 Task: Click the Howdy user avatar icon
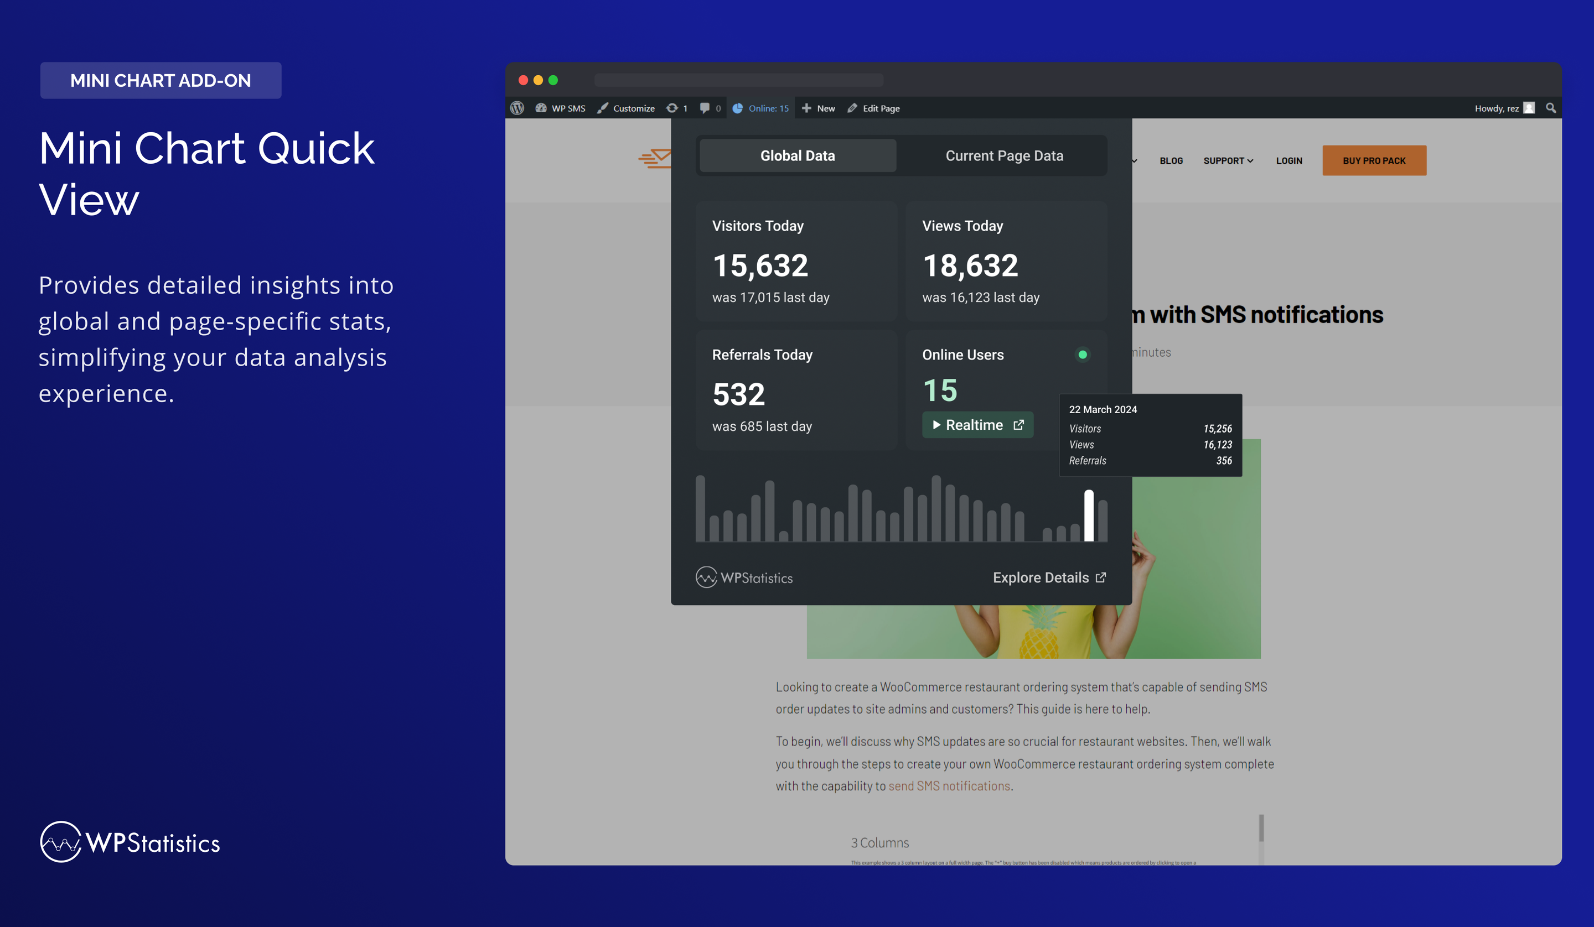point(1529,108)
